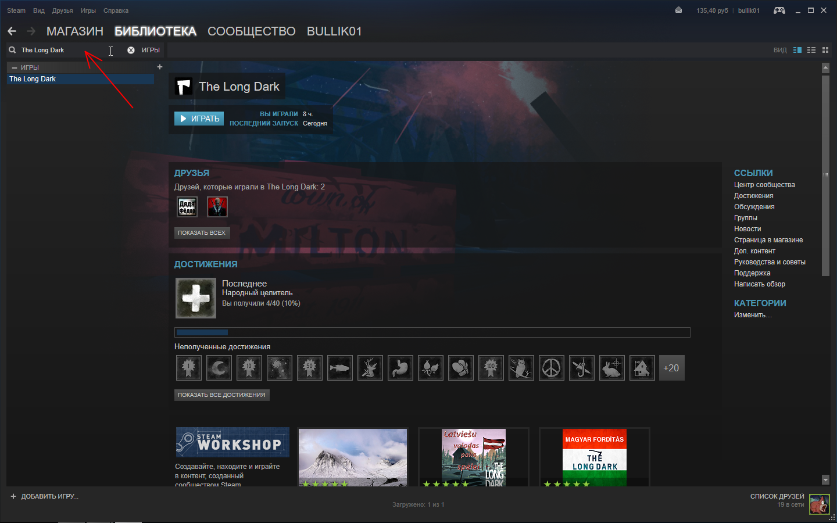Open the peace sign locked achievement
The width and height of the screenshot is (837, 523).
(551, 368)
